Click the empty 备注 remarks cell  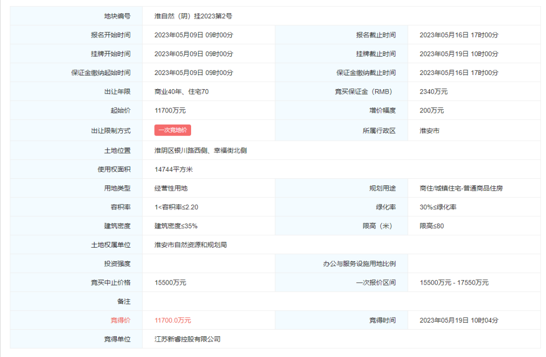pyautogui.click(x=341, y=301)
